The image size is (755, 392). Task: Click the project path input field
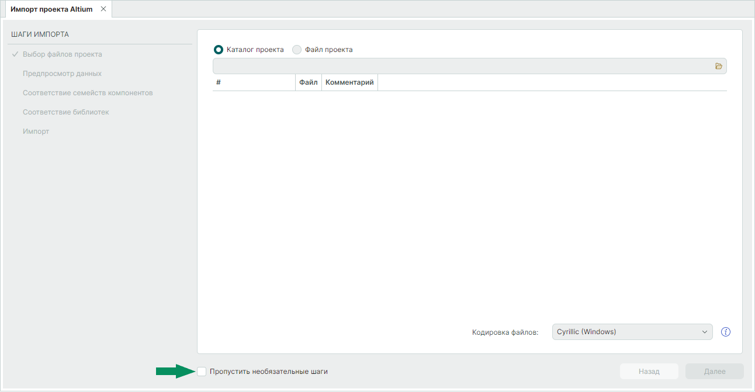coord(470,66)
